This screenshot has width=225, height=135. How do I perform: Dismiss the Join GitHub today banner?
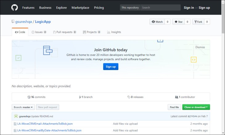coord(200,47)
